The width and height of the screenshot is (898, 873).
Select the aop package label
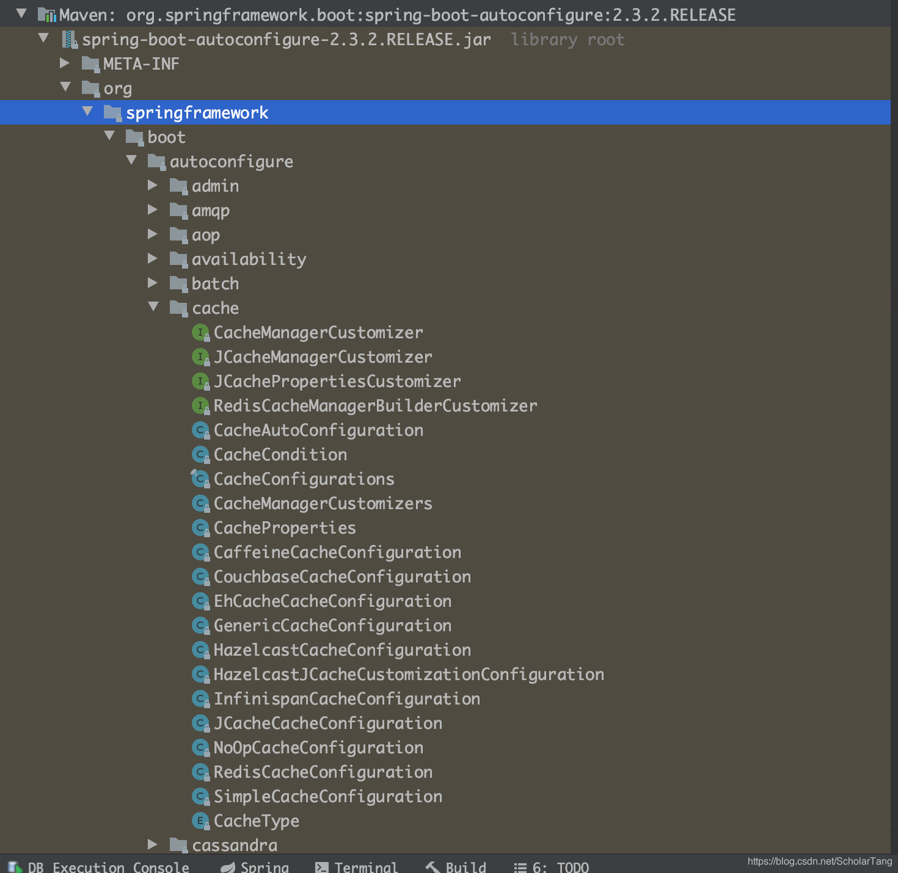pyautogui.click(x=206, y=236)
